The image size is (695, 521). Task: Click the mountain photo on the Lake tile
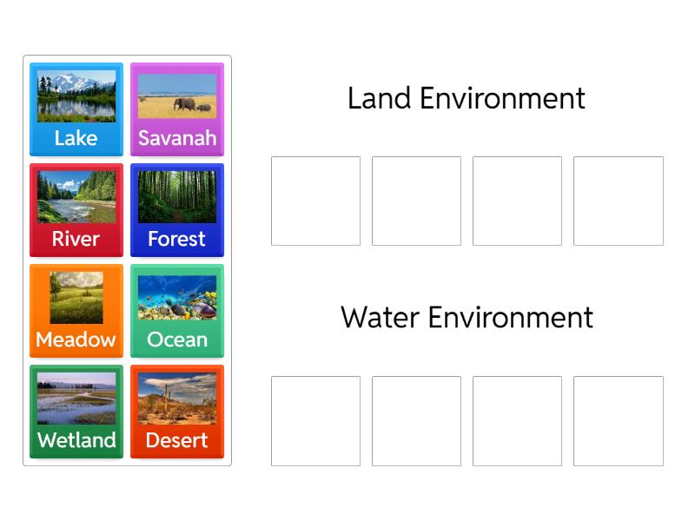(x=76, y=96)
